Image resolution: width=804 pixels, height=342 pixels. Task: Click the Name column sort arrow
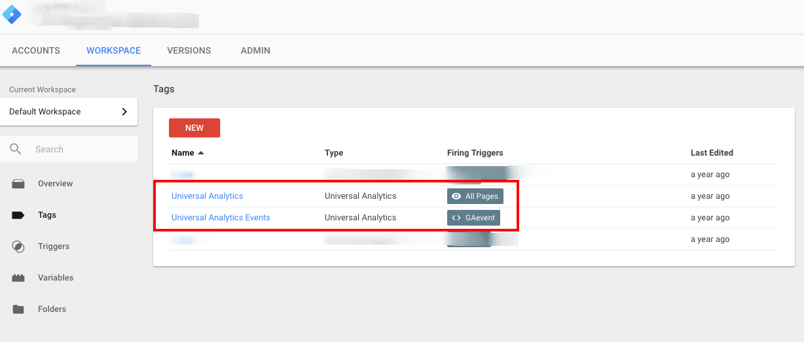click(x=201, y=153)
